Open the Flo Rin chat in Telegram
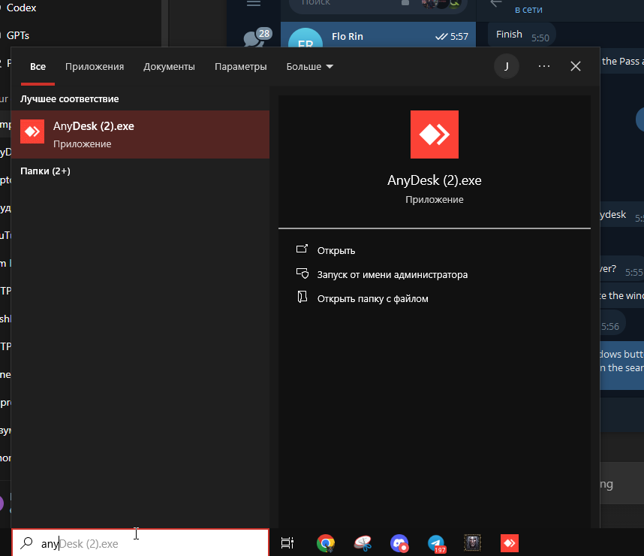 378,36
